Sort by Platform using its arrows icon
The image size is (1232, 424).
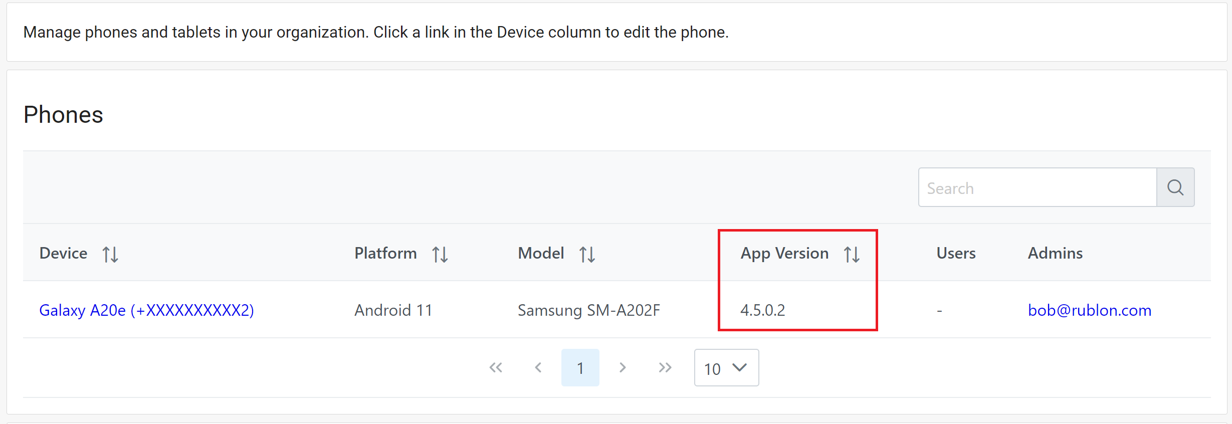pyautogui.click(x=440, y=254)
